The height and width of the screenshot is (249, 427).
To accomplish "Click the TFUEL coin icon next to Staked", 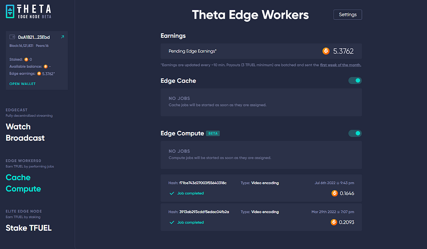I will click(26, 60).
